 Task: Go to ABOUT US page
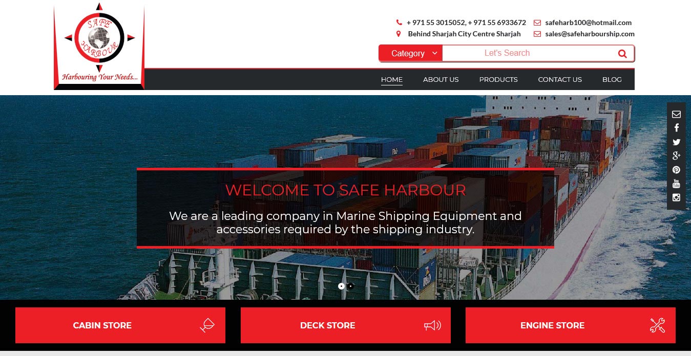click(441, 79)
